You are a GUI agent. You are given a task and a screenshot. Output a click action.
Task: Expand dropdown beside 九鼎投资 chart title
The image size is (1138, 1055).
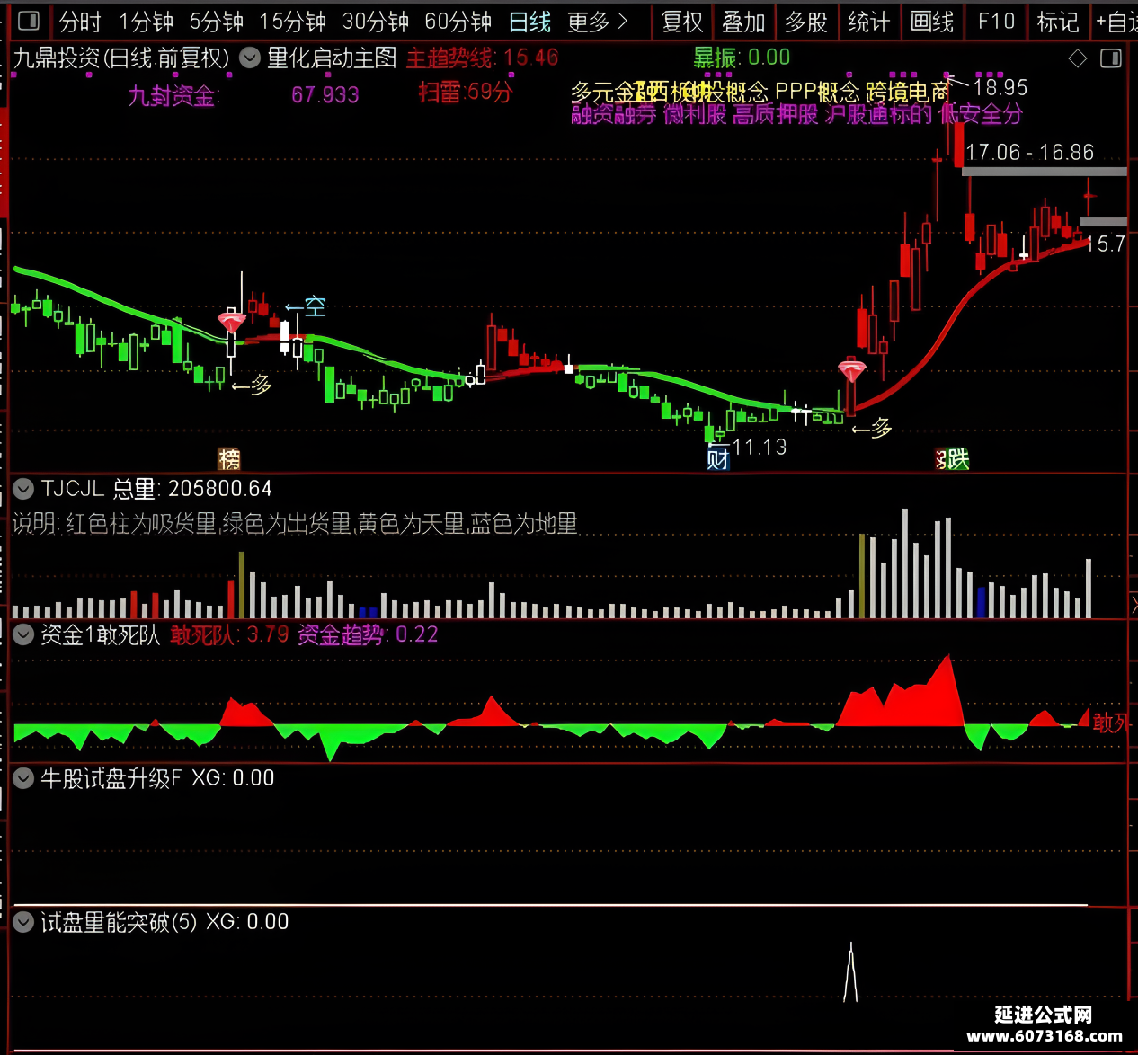[x=250, y=58]
